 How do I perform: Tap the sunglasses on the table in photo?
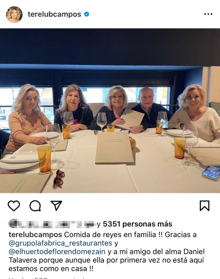59,179
